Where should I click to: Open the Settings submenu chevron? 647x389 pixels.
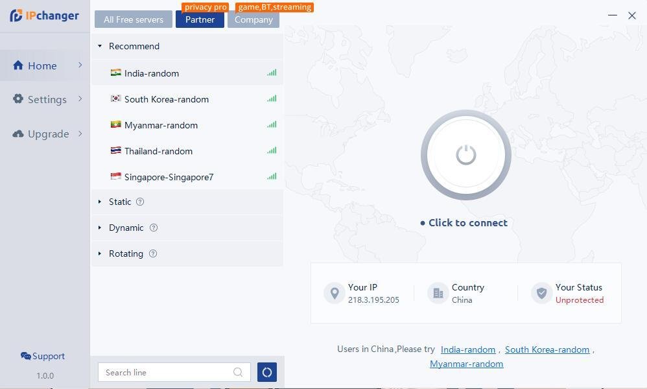pyautogui.click(x=80, y=99)
